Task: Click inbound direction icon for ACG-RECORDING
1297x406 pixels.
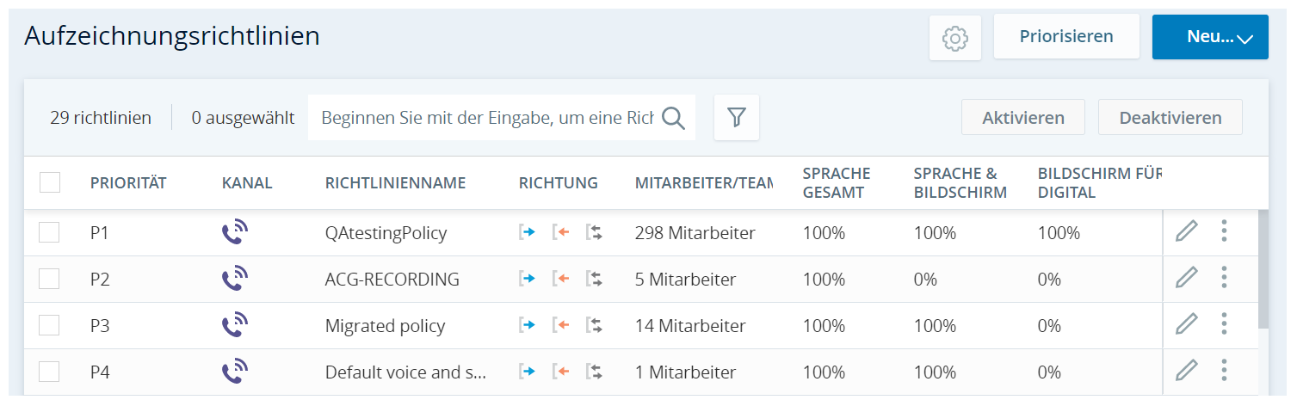Action: tap(561, 279)
